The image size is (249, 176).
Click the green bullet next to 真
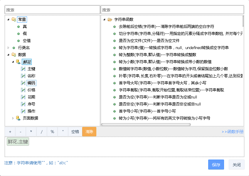pos(18,26)
